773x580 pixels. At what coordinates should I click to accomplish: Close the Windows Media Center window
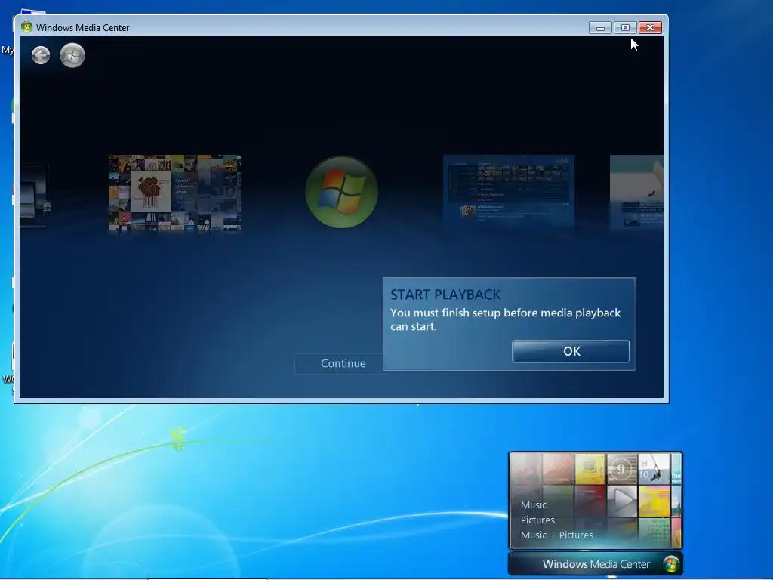(x=650, y=28)
